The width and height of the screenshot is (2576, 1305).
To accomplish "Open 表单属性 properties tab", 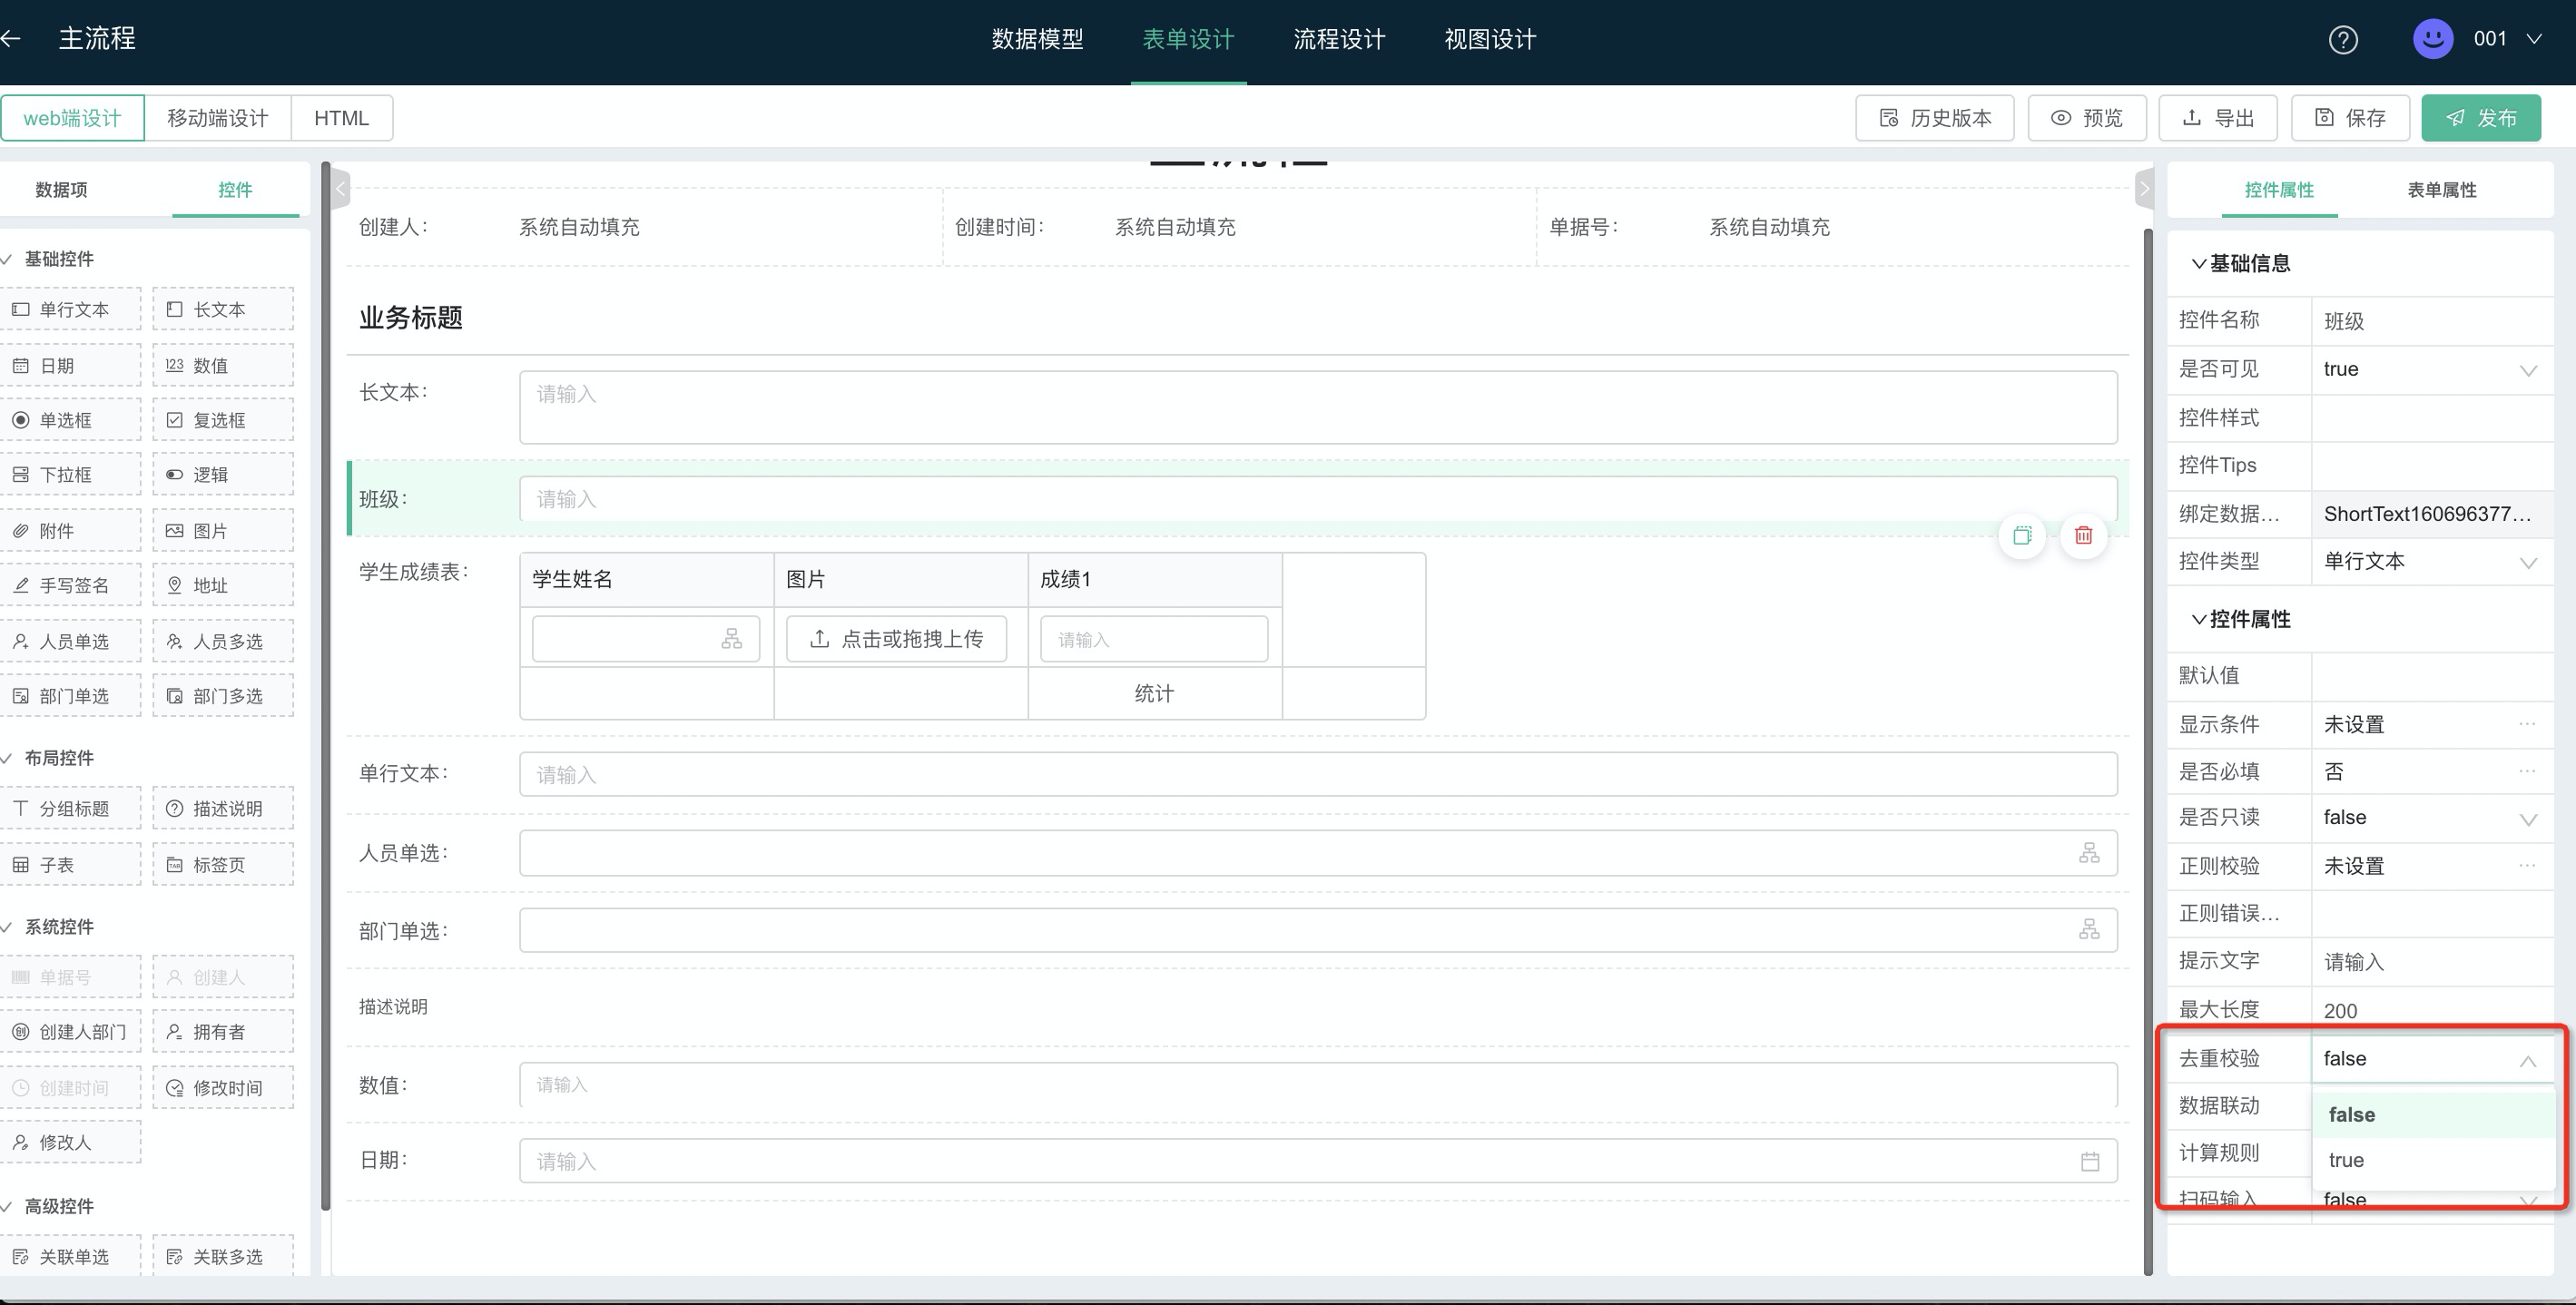I will (x=2441, y=190).
